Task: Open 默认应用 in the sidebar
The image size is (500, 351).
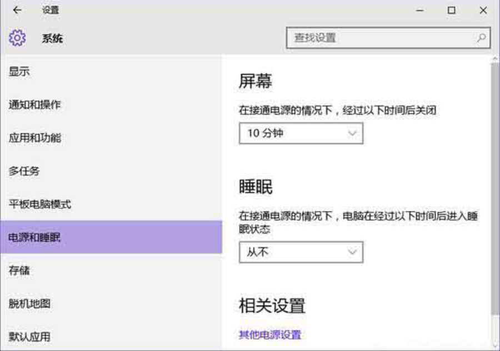Action: pyautogui.click(x=29, y=337)
